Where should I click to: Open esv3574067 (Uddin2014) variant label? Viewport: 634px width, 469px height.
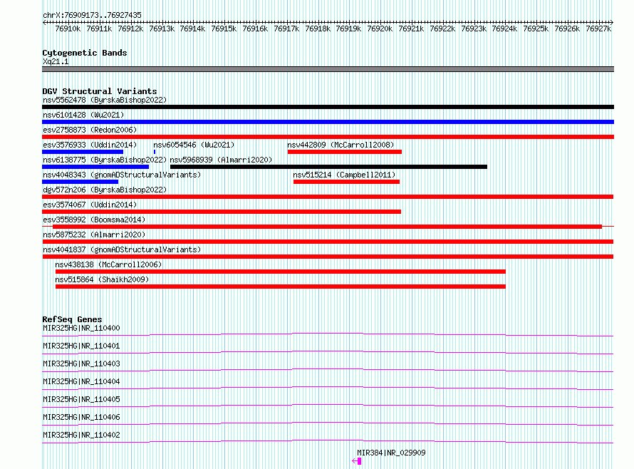pos(90,205)
